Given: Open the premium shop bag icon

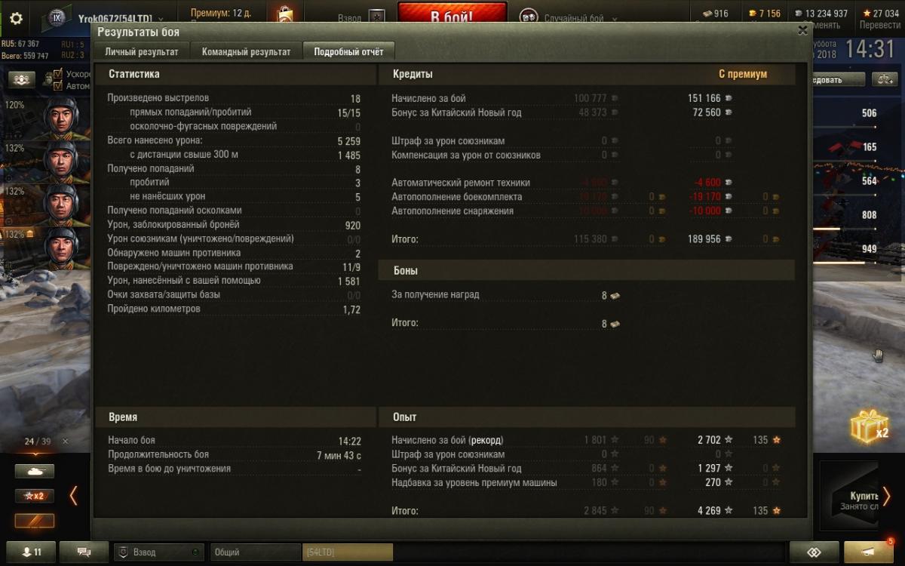Looking at the screenshot, I should pyautogui.click(x=284, y=17).
